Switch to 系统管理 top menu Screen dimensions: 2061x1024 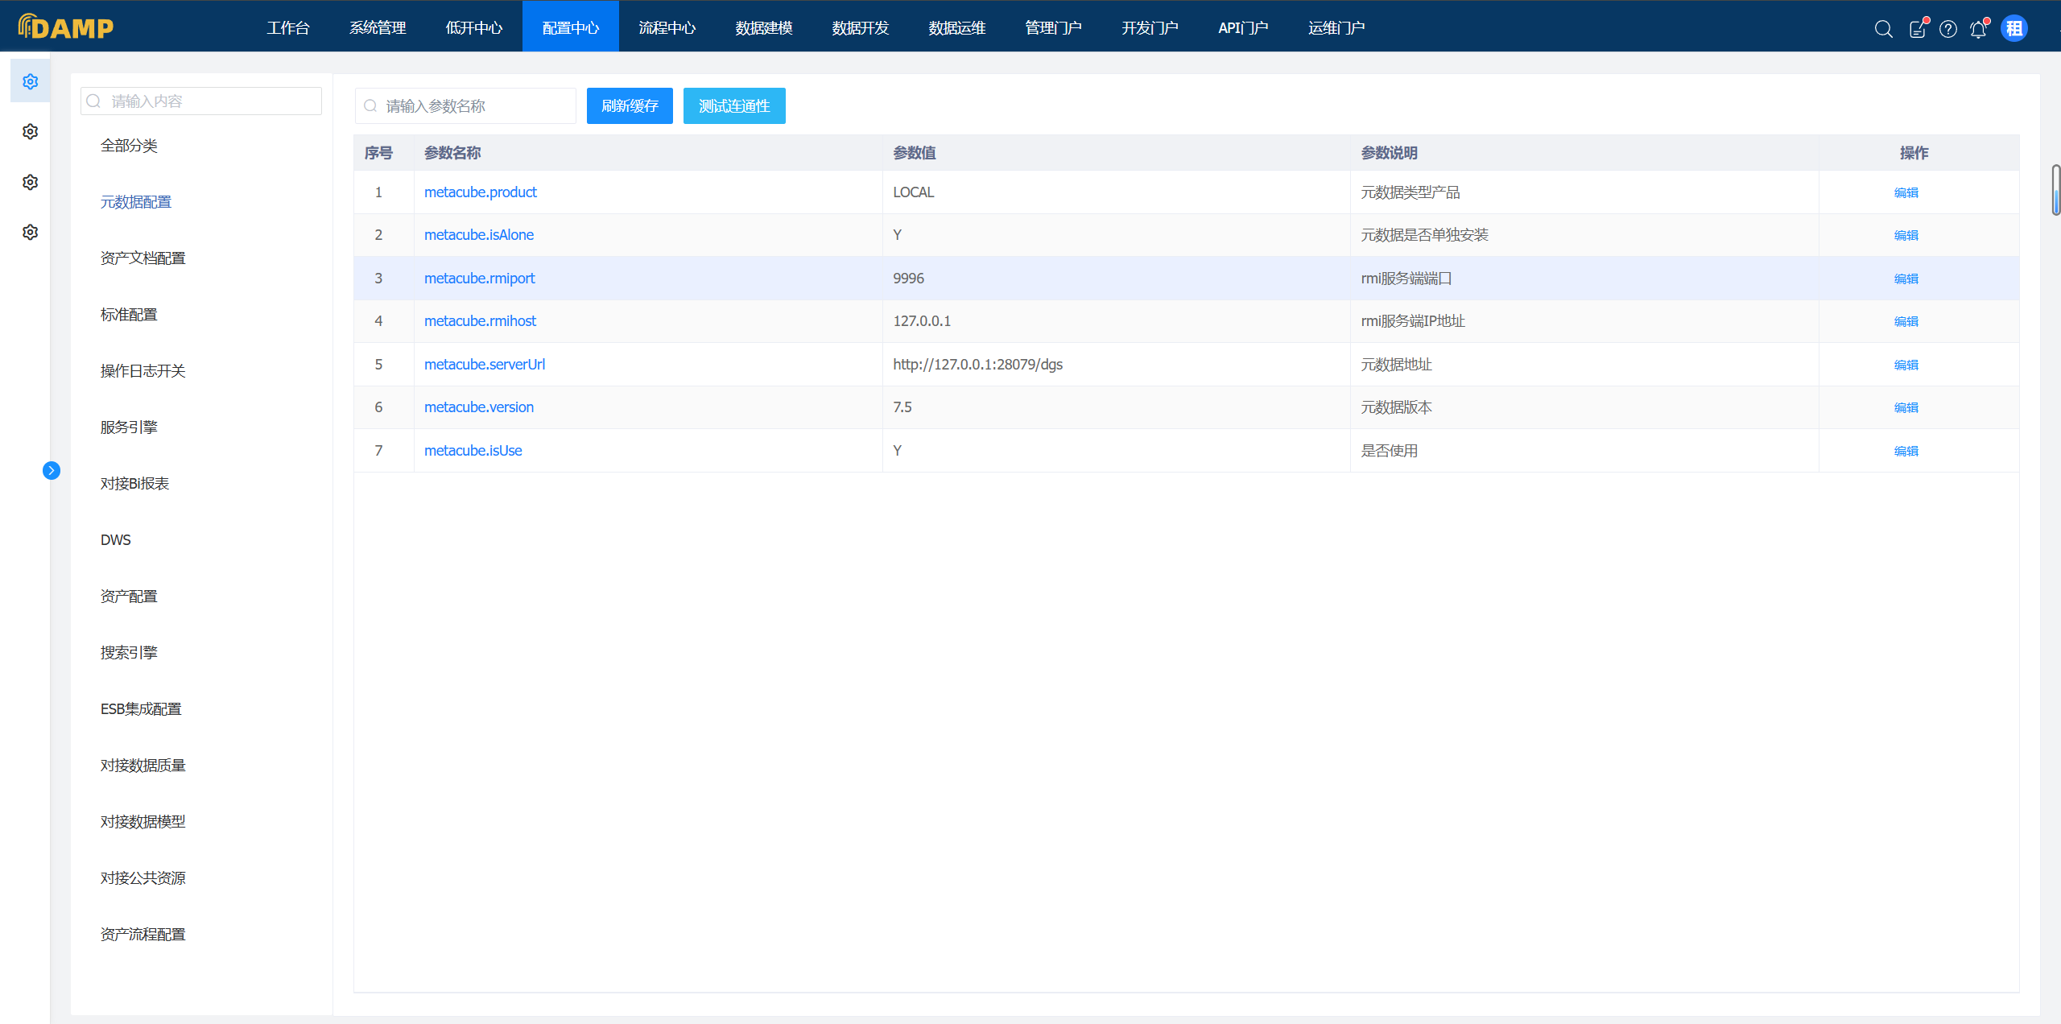coord(378,27)
